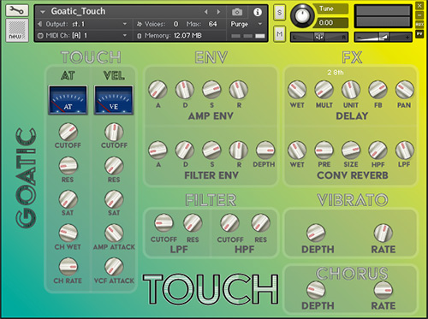
Task: Open the Goatic_Touch instrument name dropdown
Action: click(43, 12)
